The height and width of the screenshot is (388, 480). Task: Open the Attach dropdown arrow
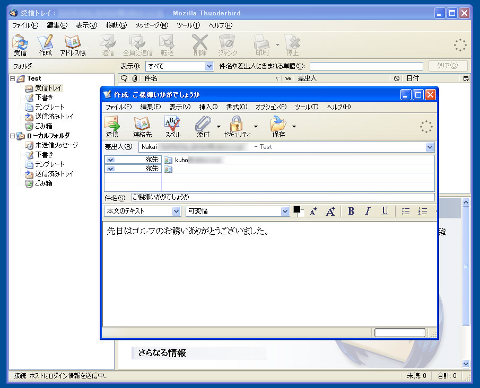(219, 126)
